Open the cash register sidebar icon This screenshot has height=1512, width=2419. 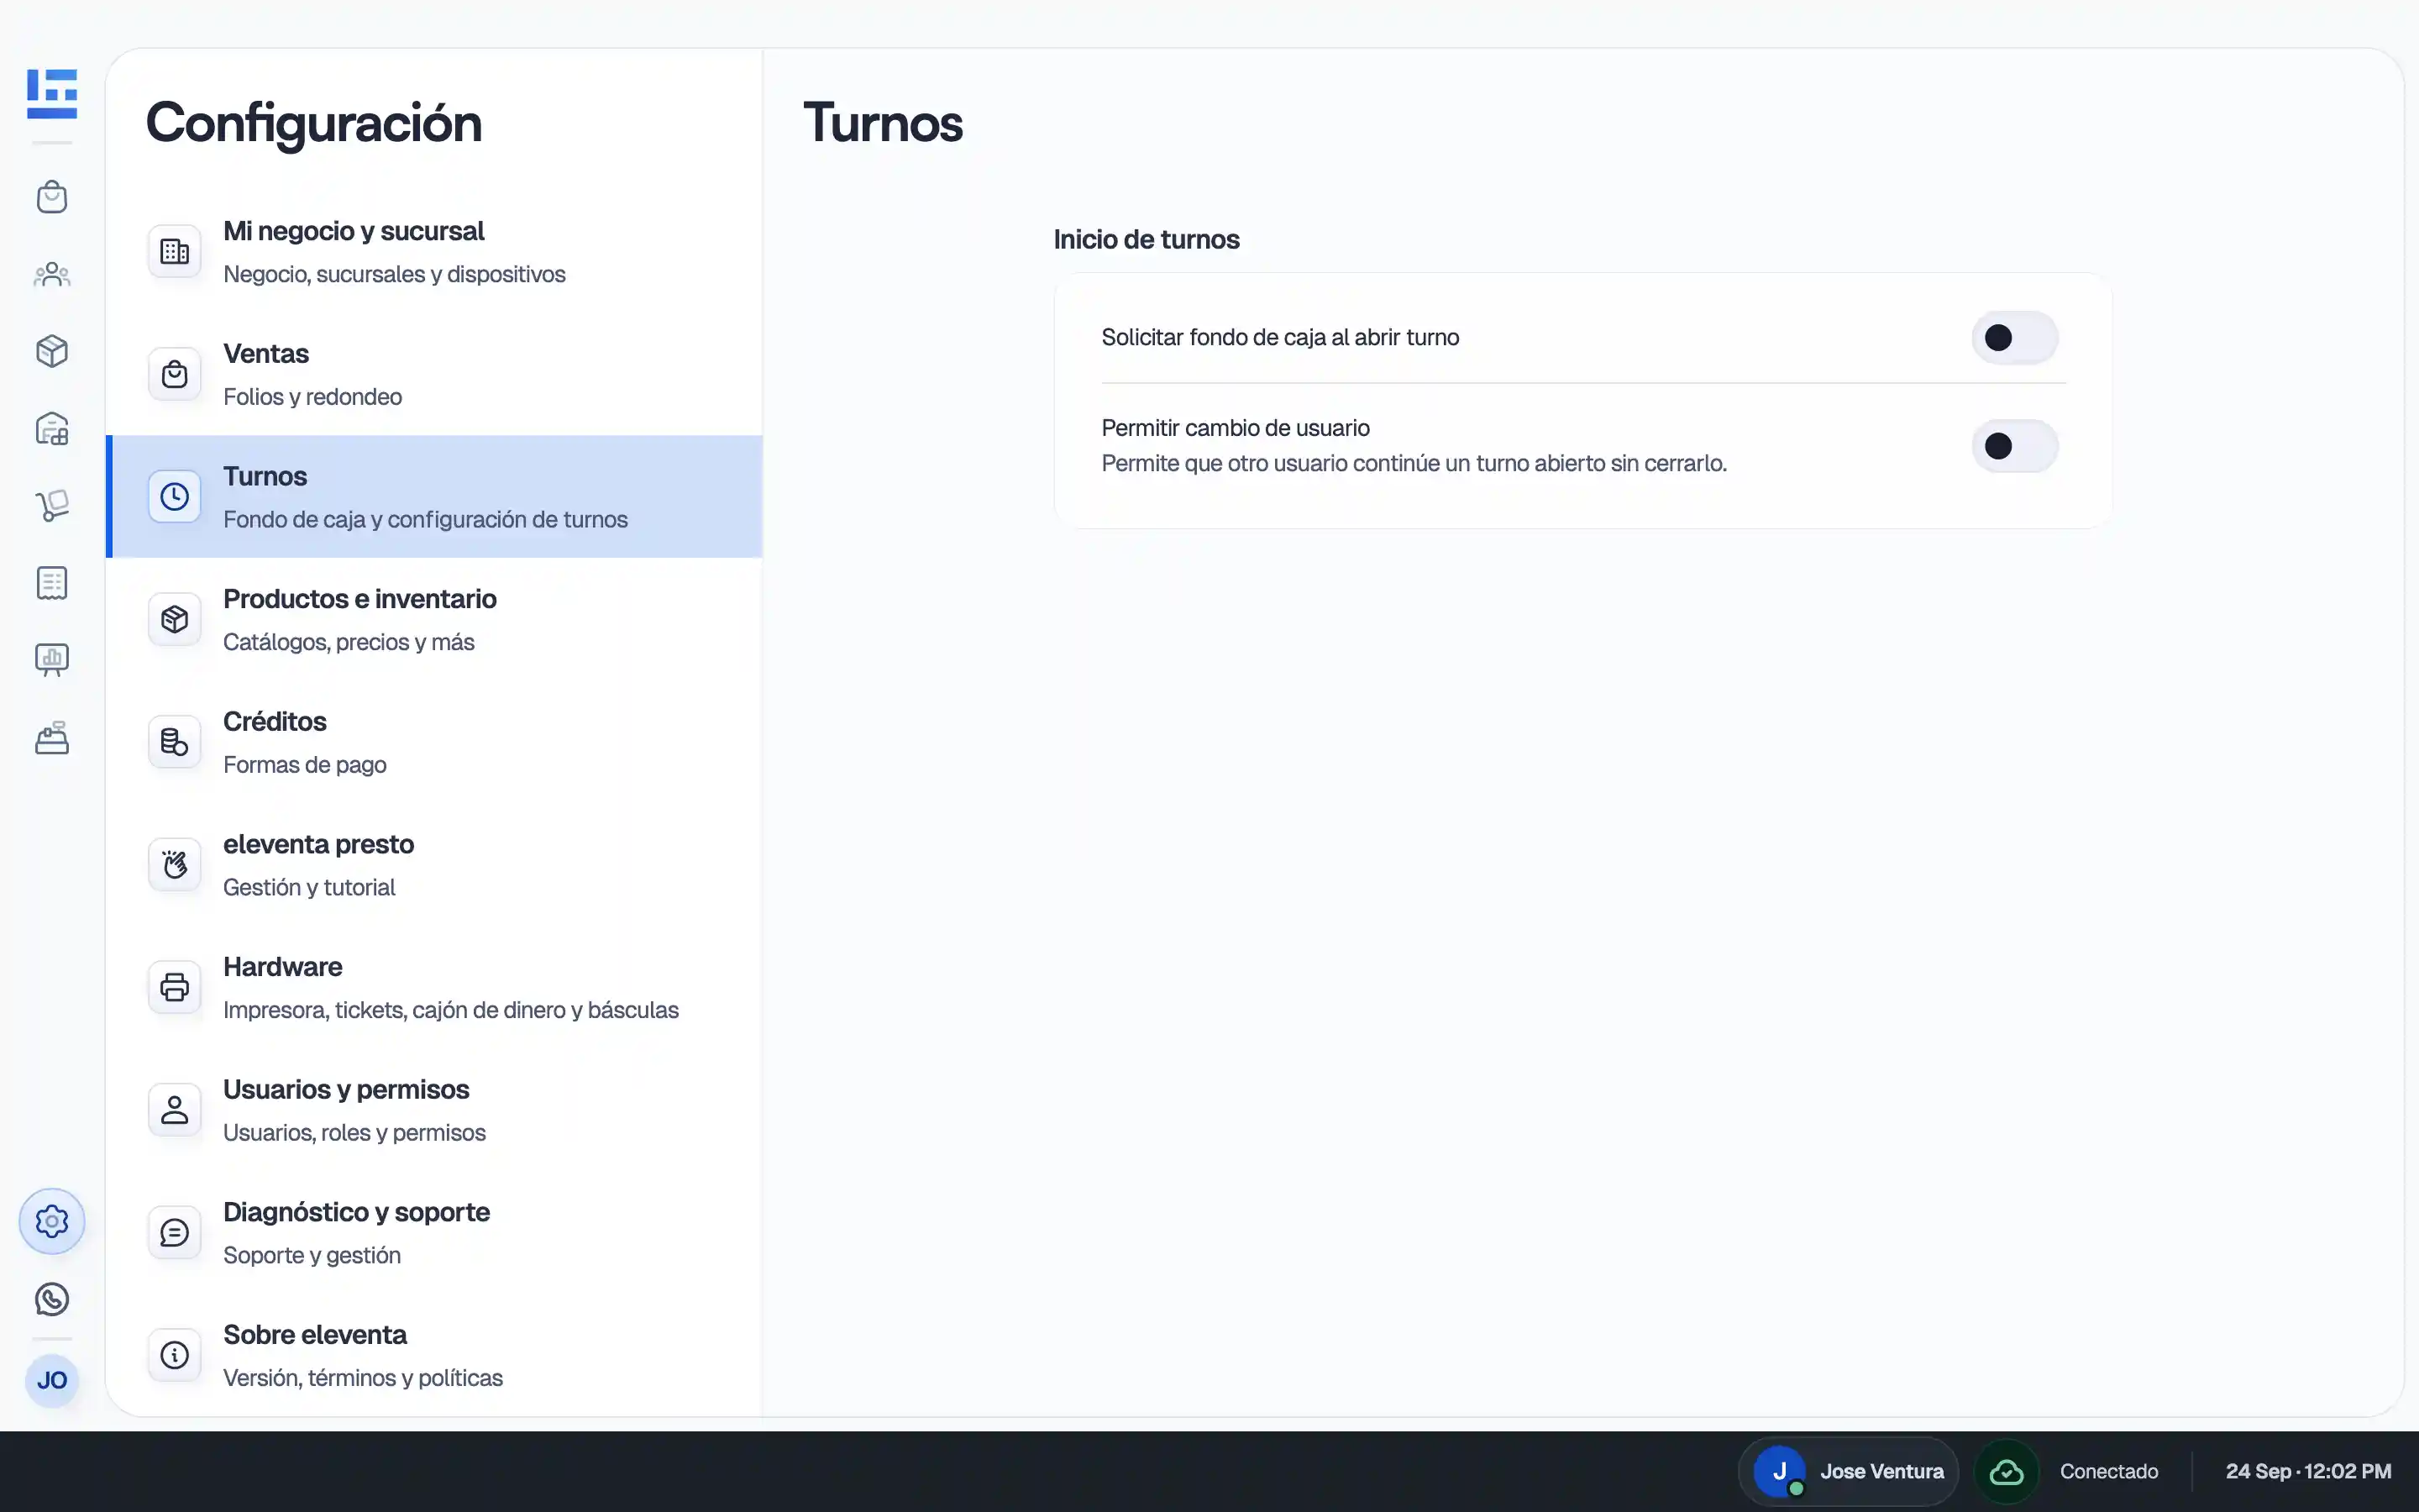tap(52, 738)
